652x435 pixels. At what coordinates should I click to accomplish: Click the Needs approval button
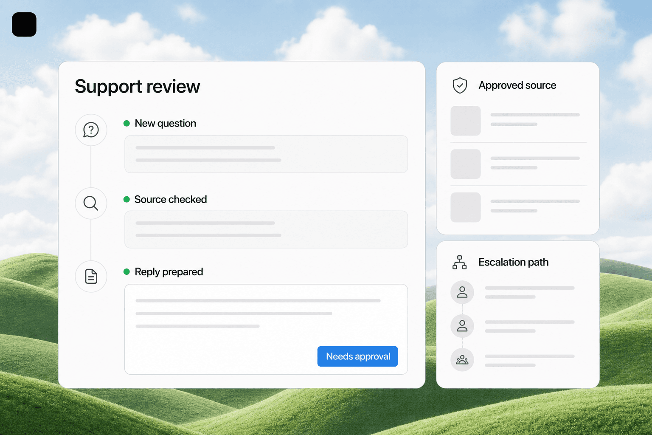coord(358,356)
